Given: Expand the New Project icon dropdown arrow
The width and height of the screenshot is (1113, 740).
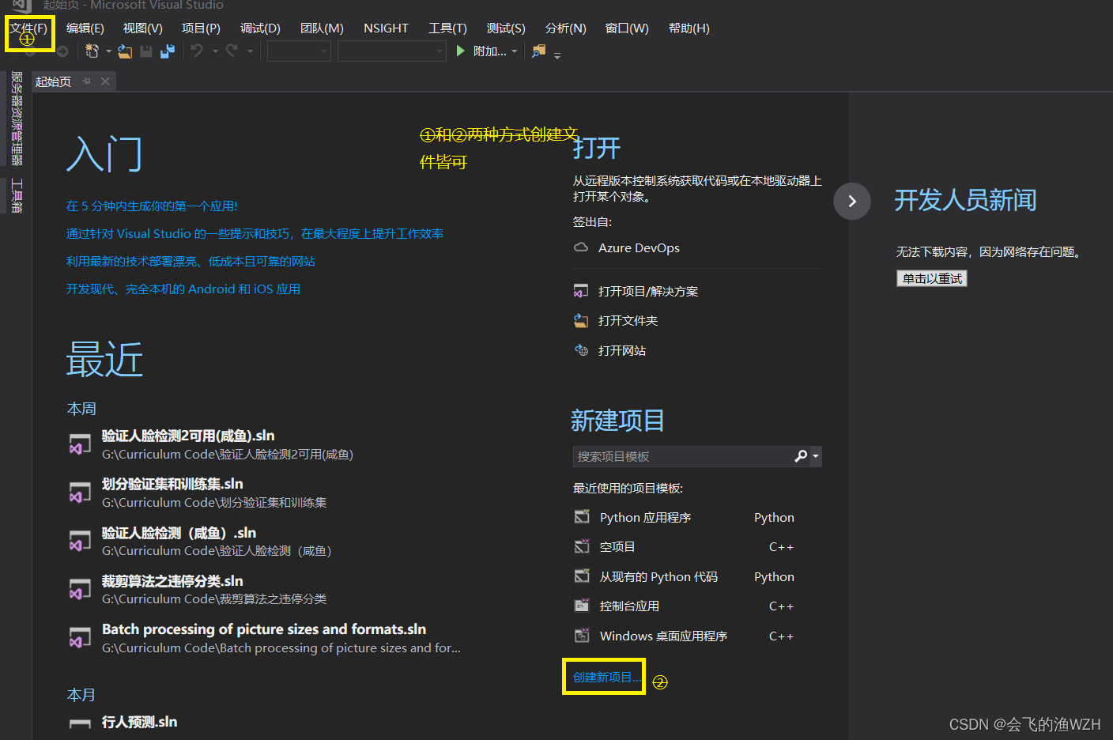Looking at the screenshot, I should [108, 51].
